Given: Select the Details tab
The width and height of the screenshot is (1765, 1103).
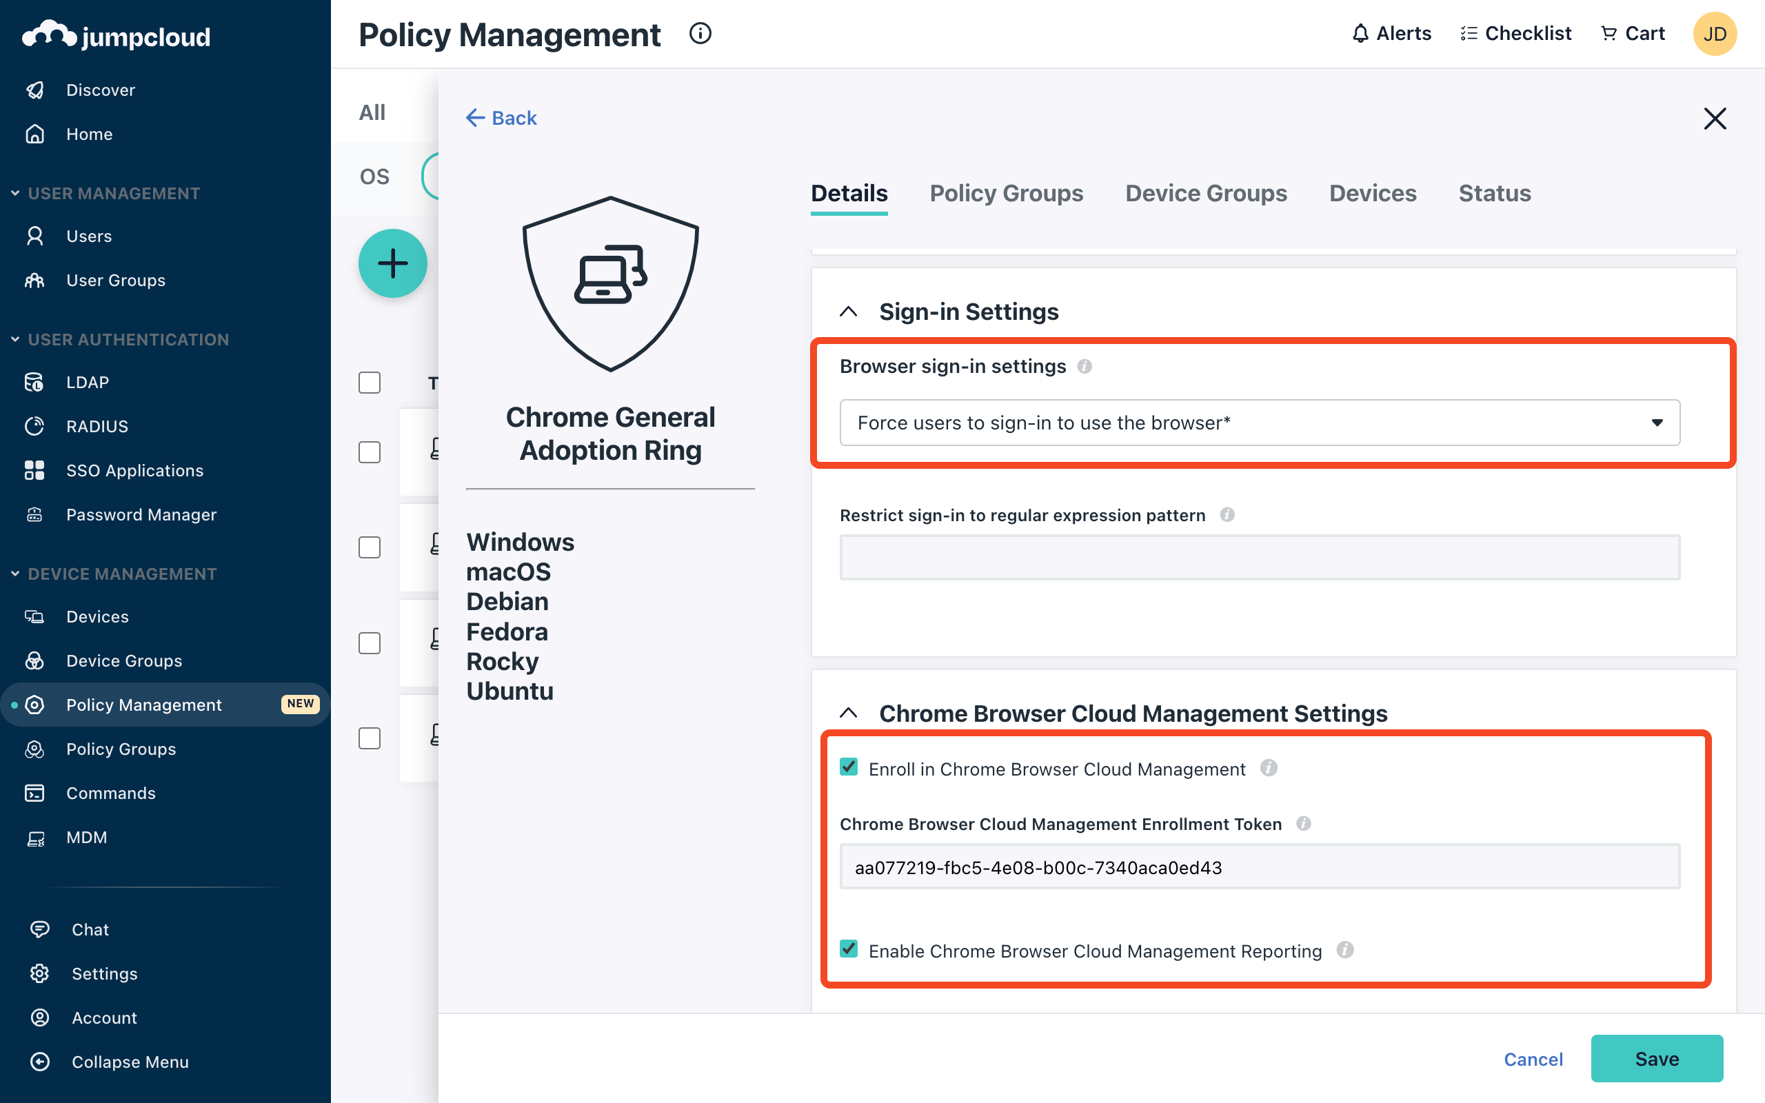Looking at the screenshot, I should pyautogui.click(x=849, y=193).
